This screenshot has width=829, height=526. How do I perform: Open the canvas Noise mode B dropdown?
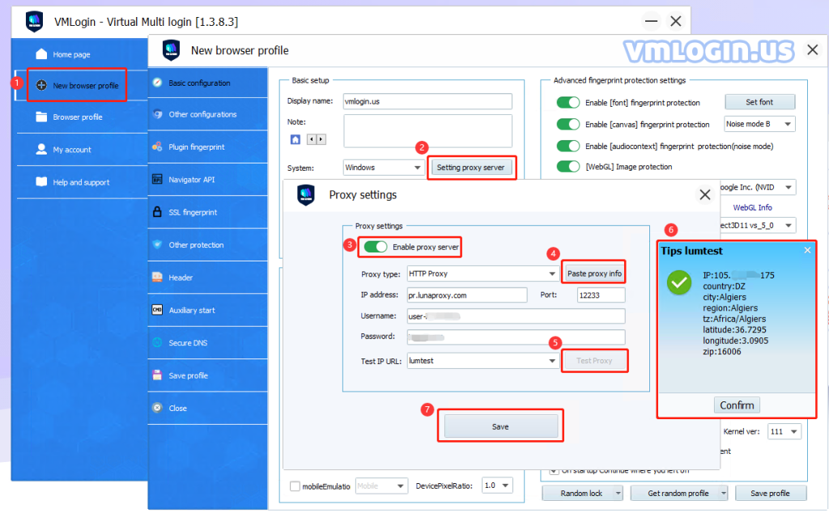[x=759, y=124]
